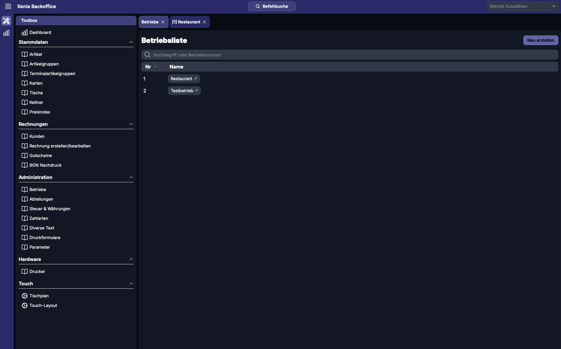This screenshot has width=561, height=349.
Task: Click the book icon next to Artikel
Action: [24, 54]
